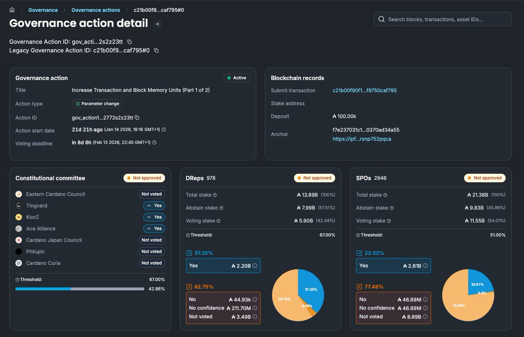Screen dimensions: 524x337
Task: Open the Governance breadcrumb page
Action: click(x=43, y=10)
